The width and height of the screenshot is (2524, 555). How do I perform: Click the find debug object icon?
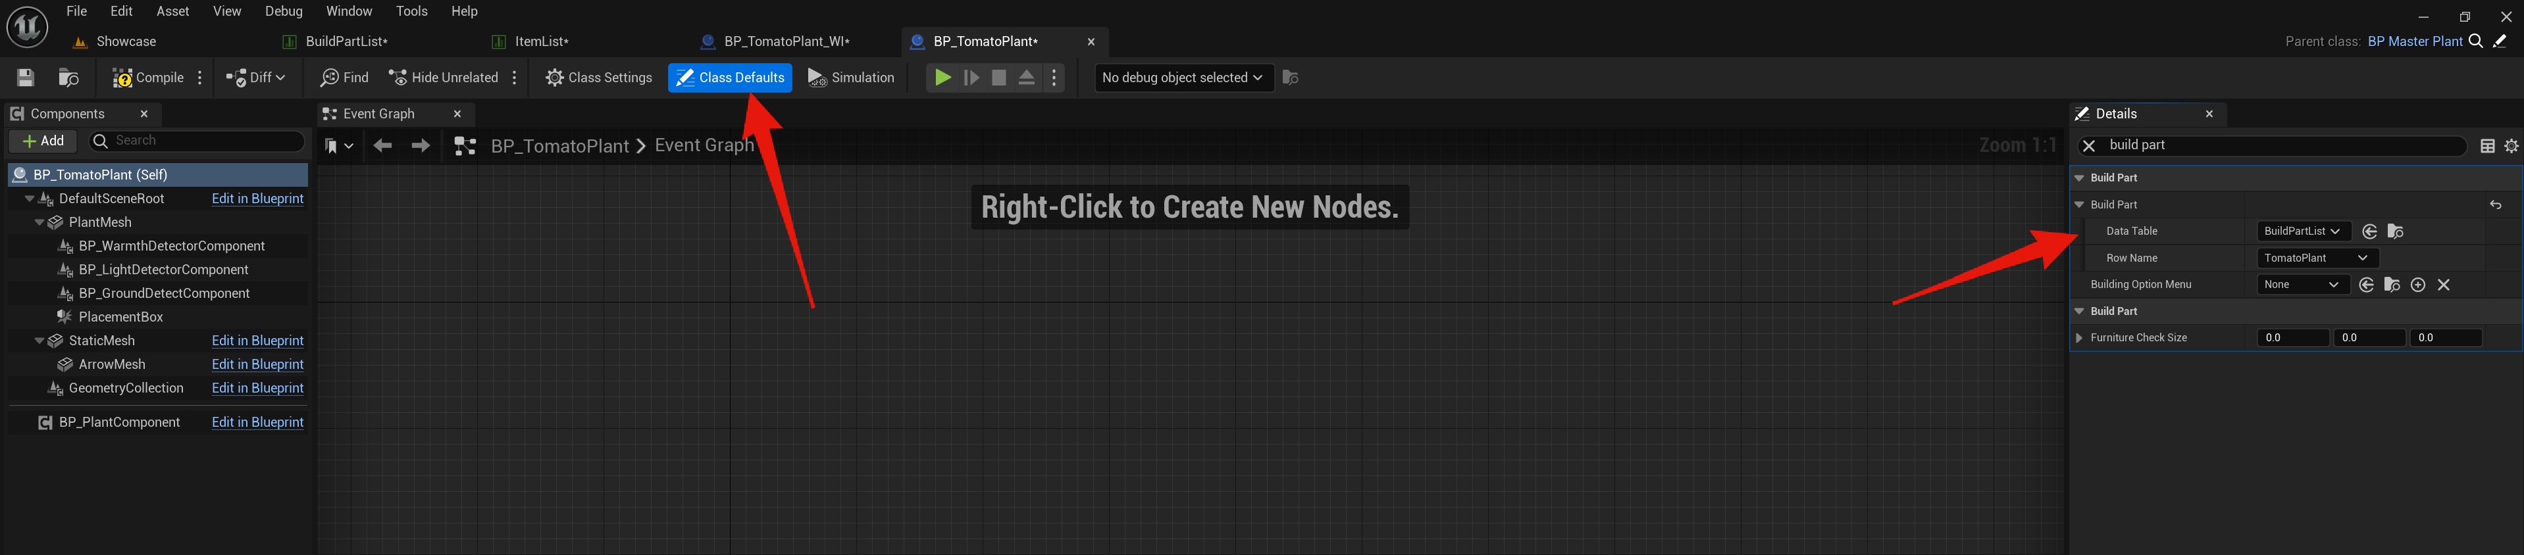click(1291, 78)
